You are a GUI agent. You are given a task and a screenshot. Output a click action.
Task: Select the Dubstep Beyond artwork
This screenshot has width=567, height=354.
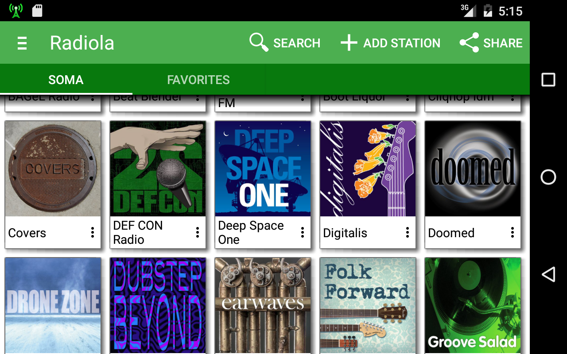(158, 306)
